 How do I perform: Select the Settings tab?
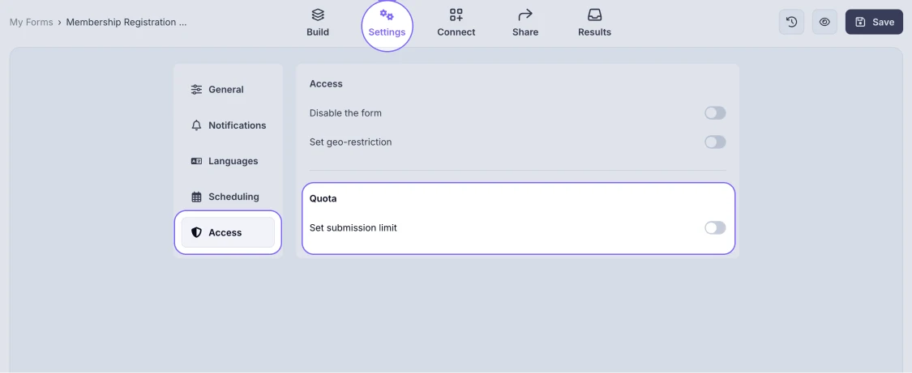coord(387,23)
